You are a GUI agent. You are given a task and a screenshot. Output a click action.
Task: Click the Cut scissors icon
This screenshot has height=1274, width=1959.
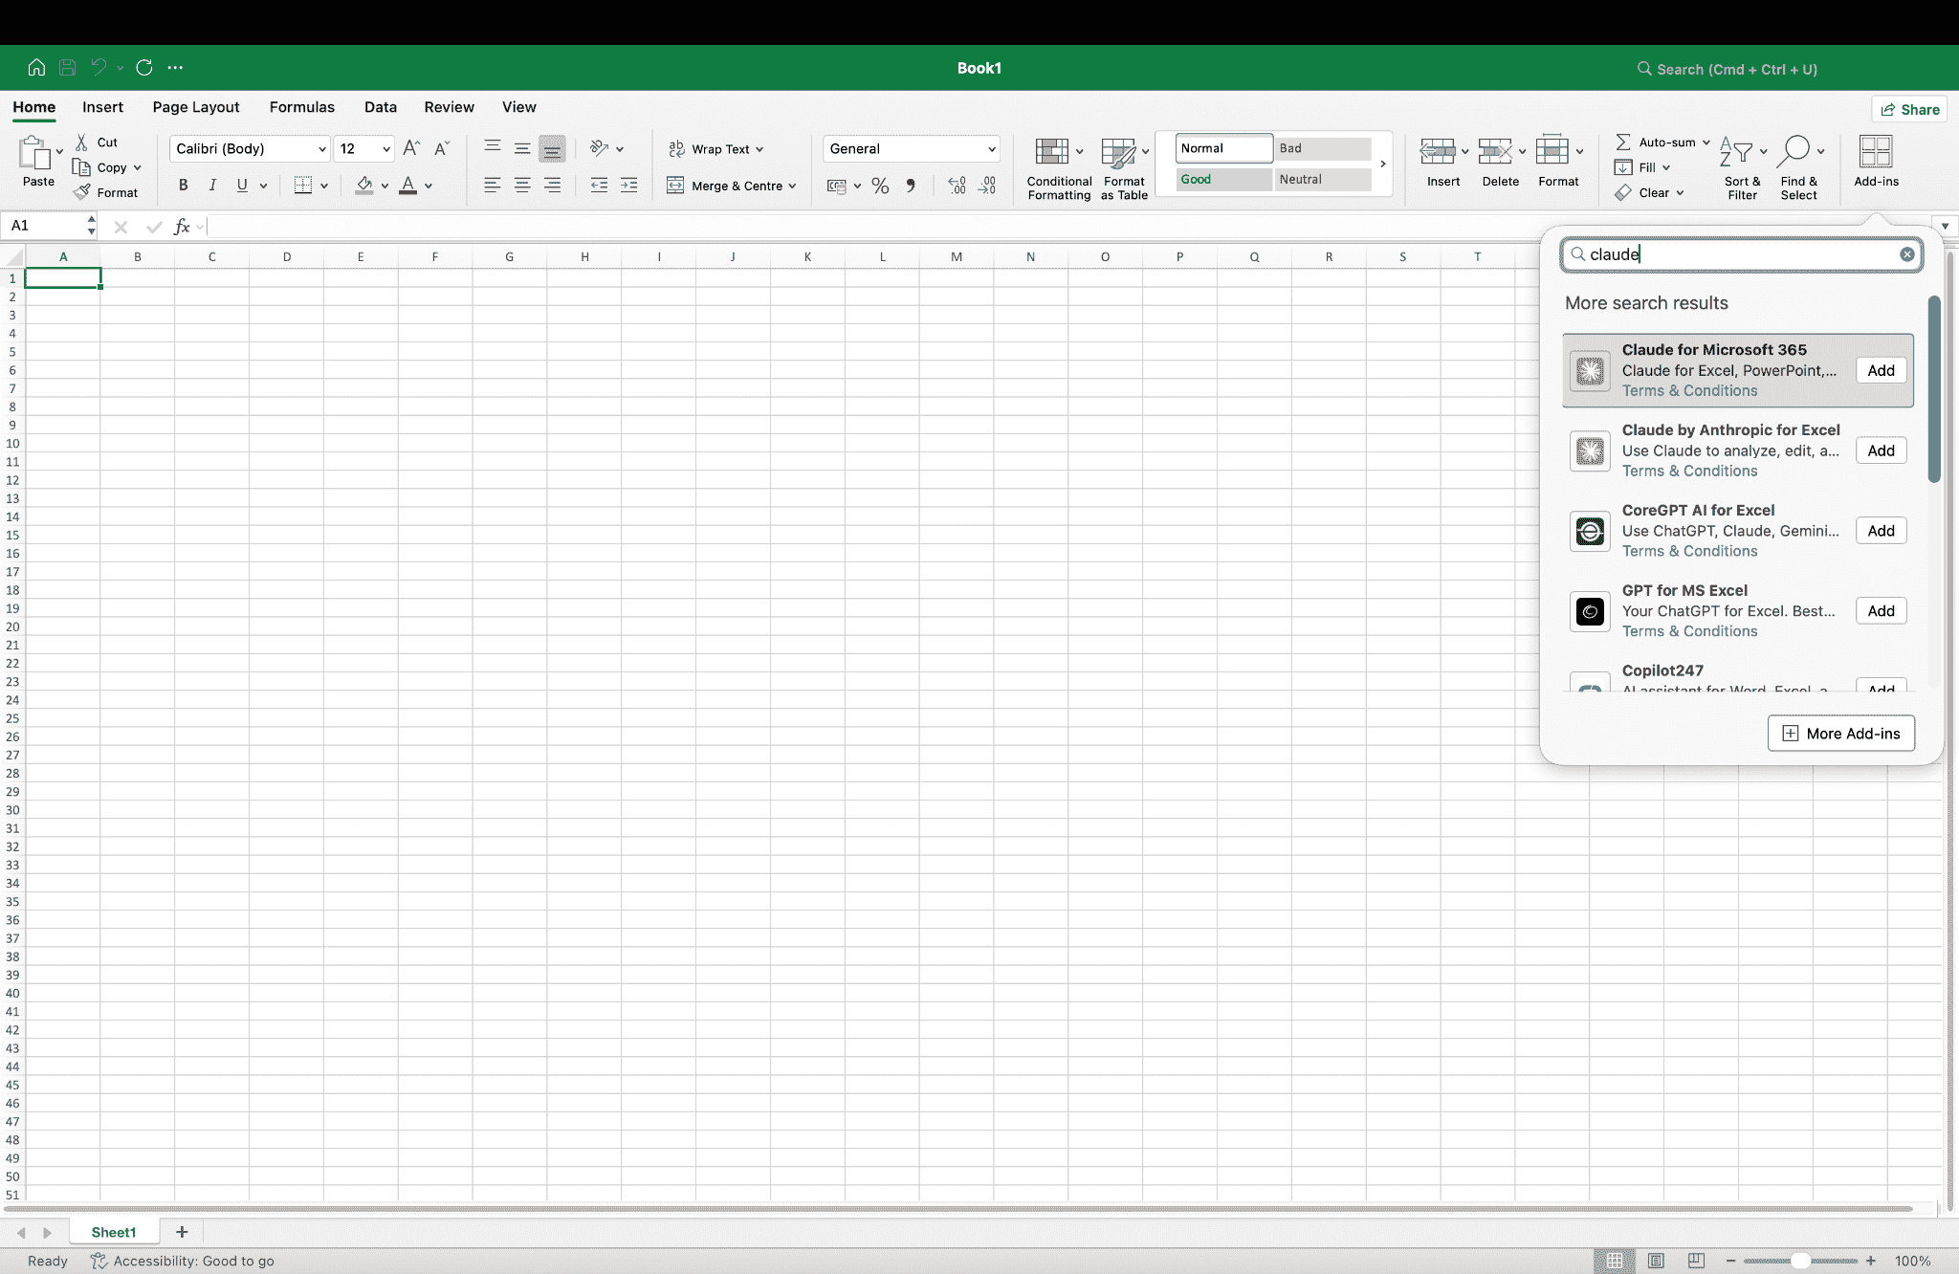tap(82, 142)
